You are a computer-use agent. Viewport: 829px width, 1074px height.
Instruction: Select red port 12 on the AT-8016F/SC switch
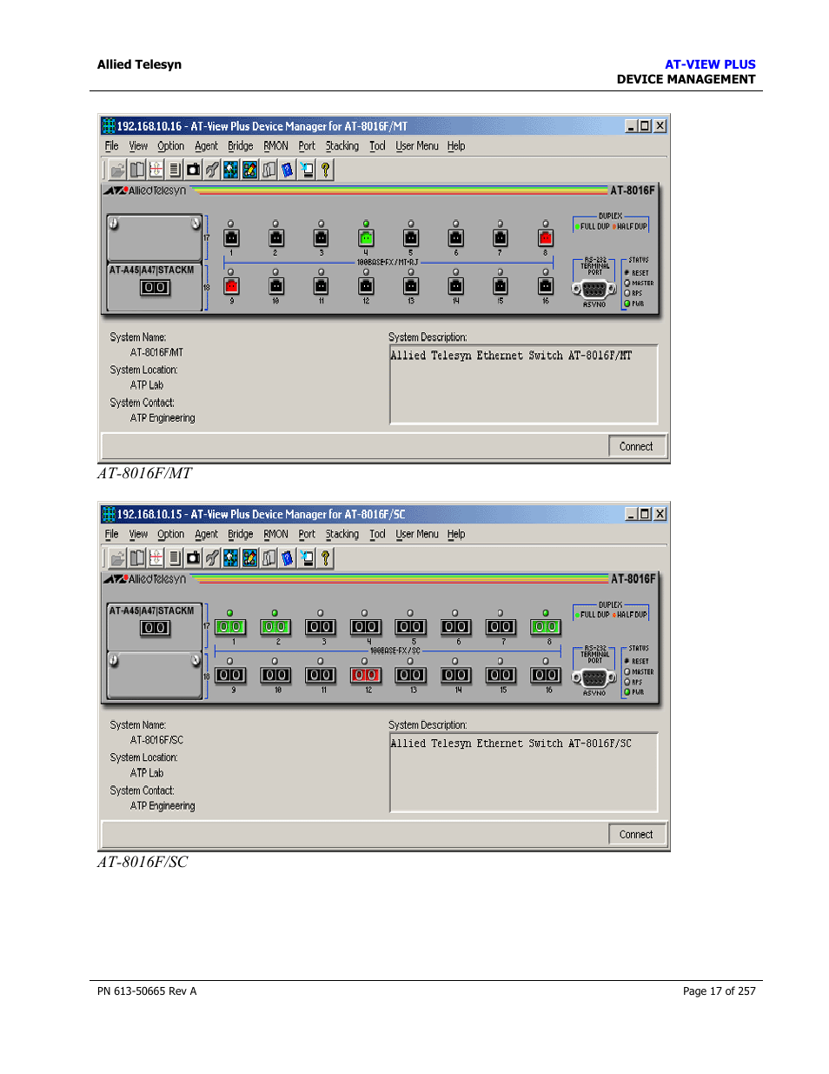366,675
